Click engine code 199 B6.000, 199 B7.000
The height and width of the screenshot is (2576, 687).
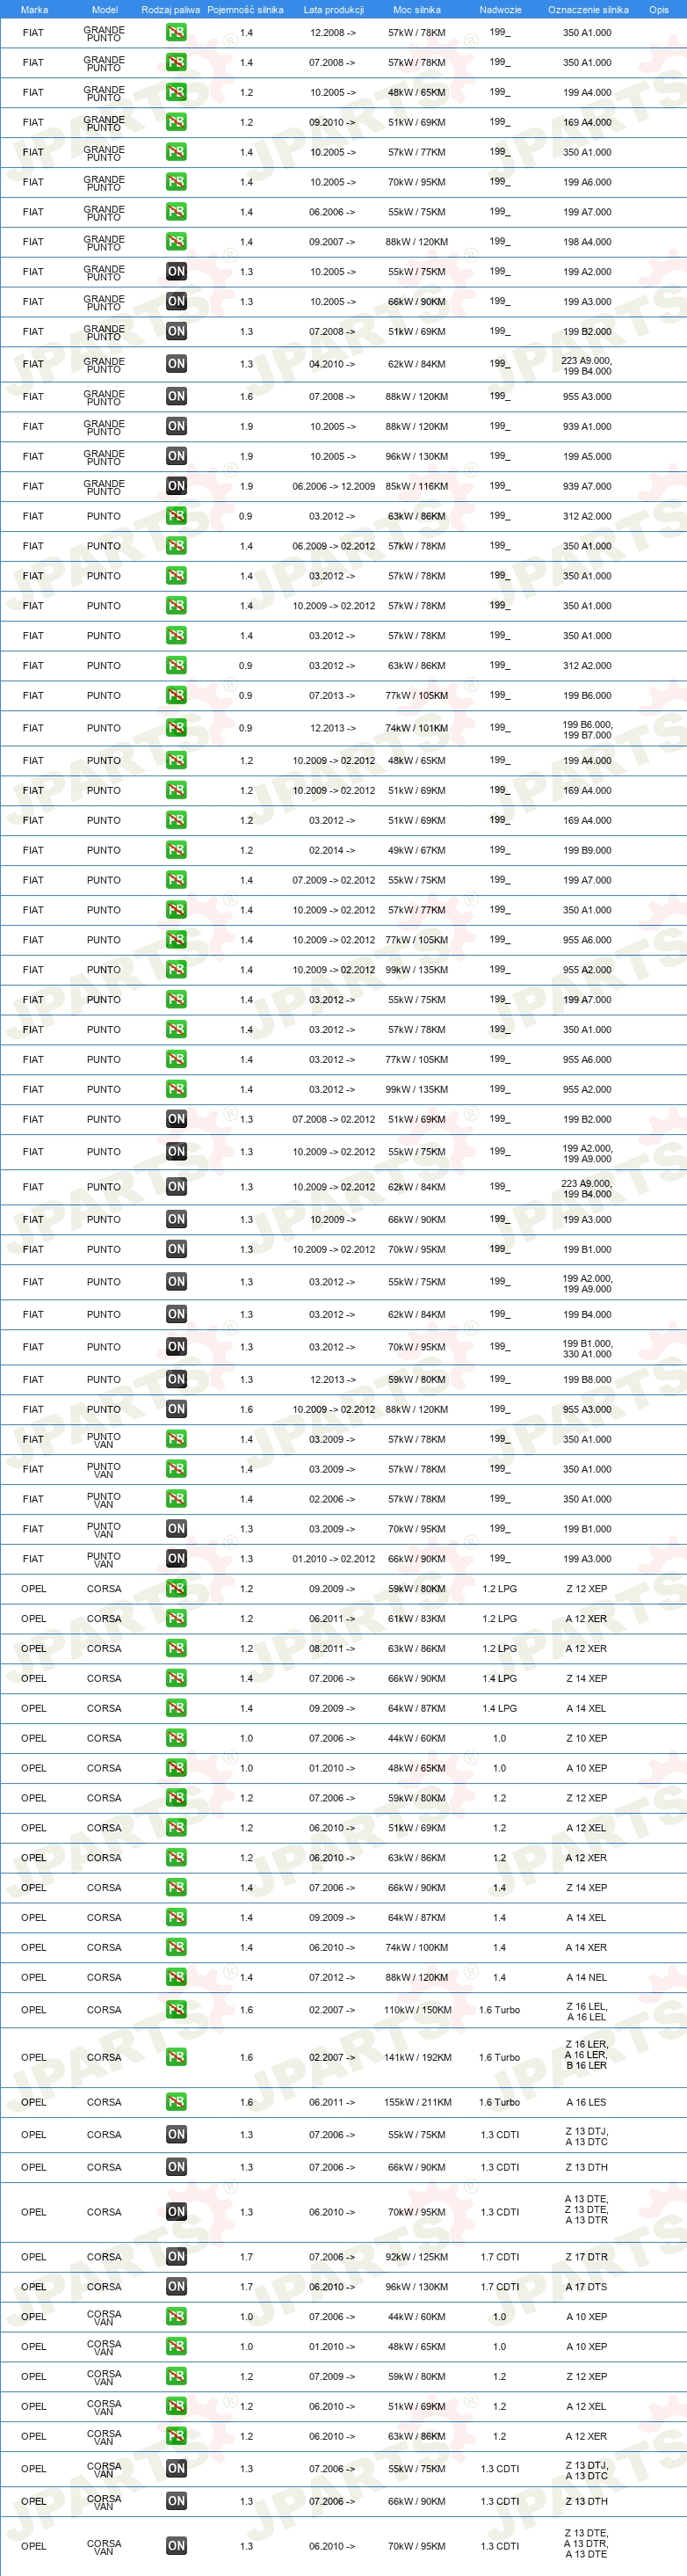tap(587, 729)
